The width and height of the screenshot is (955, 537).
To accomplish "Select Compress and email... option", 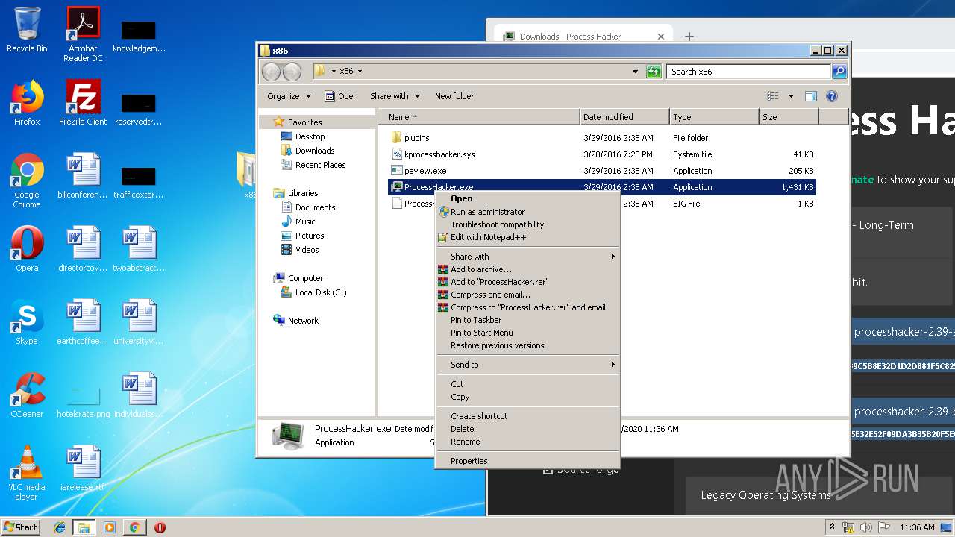I will pyautogui.click(x=527, y=295).
